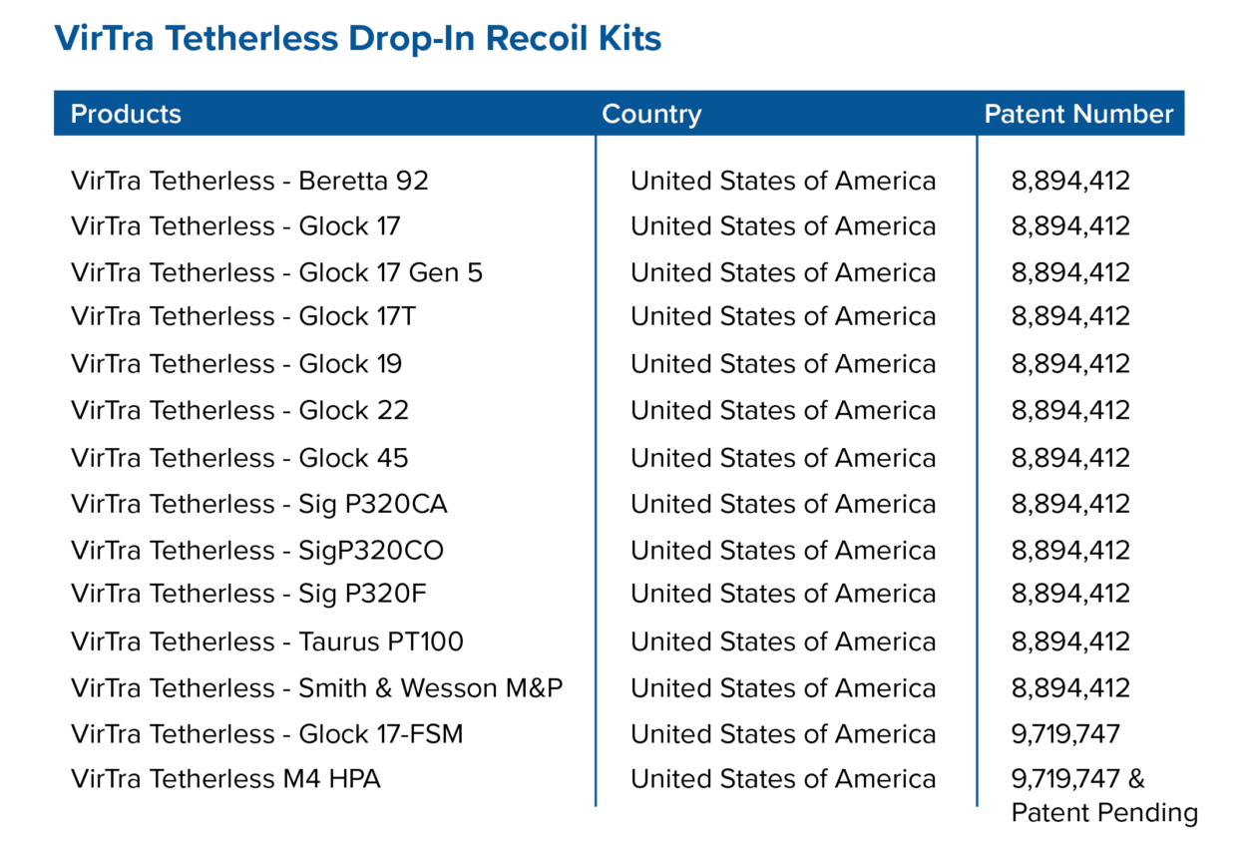Click patent number 9,719,747 in Glock 17-FSM row
This screenshot has height=848, width=1247.
(1065, 734)
